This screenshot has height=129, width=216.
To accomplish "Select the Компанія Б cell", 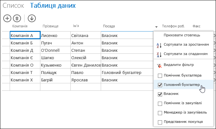I will pyautogui.click(x=25, y=43).
